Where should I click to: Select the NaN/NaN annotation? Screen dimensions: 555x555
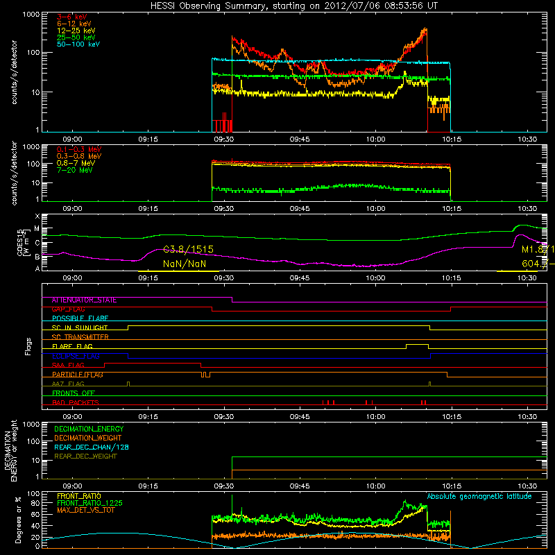(185, 264)
